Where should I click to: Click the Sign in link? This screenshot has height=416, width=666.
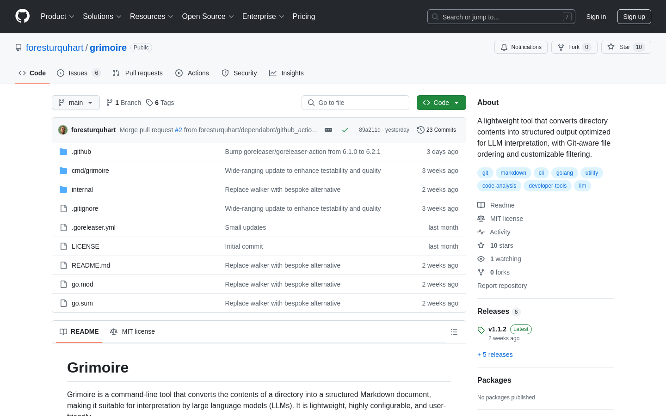tap(596, 17)
